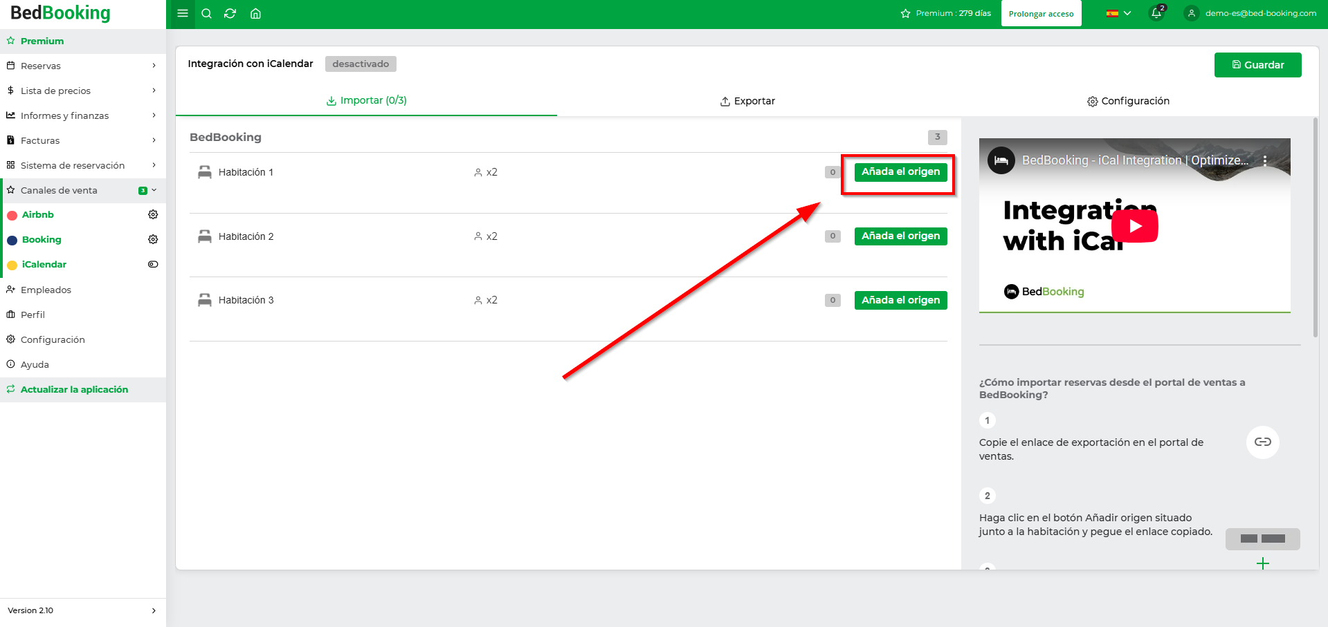Click the desactivado status badge

tap(361, 64)
